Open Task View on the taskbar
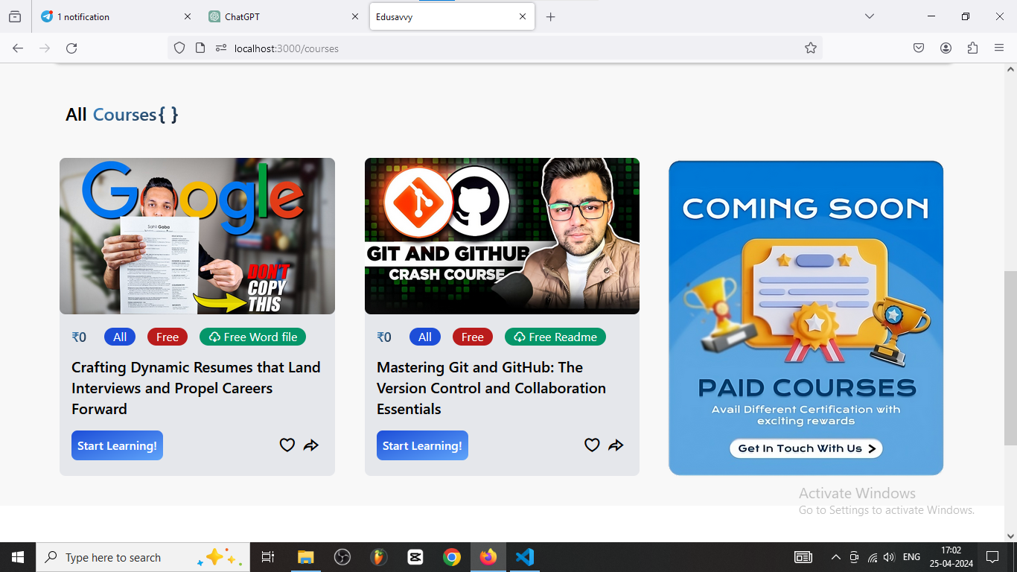Image resolution: width=1017 pixels, height=572 pixels. coord(268,557)
